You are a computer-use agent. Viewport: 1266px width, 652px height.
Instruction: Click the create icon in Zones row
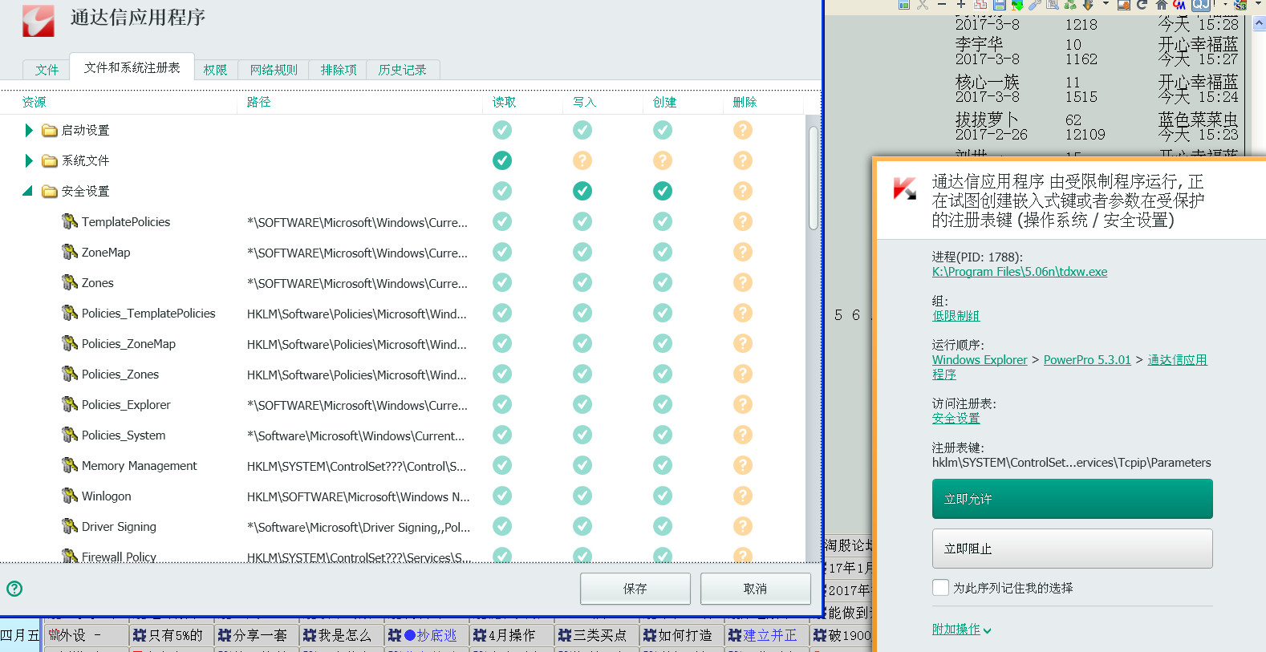pos(663,282)
